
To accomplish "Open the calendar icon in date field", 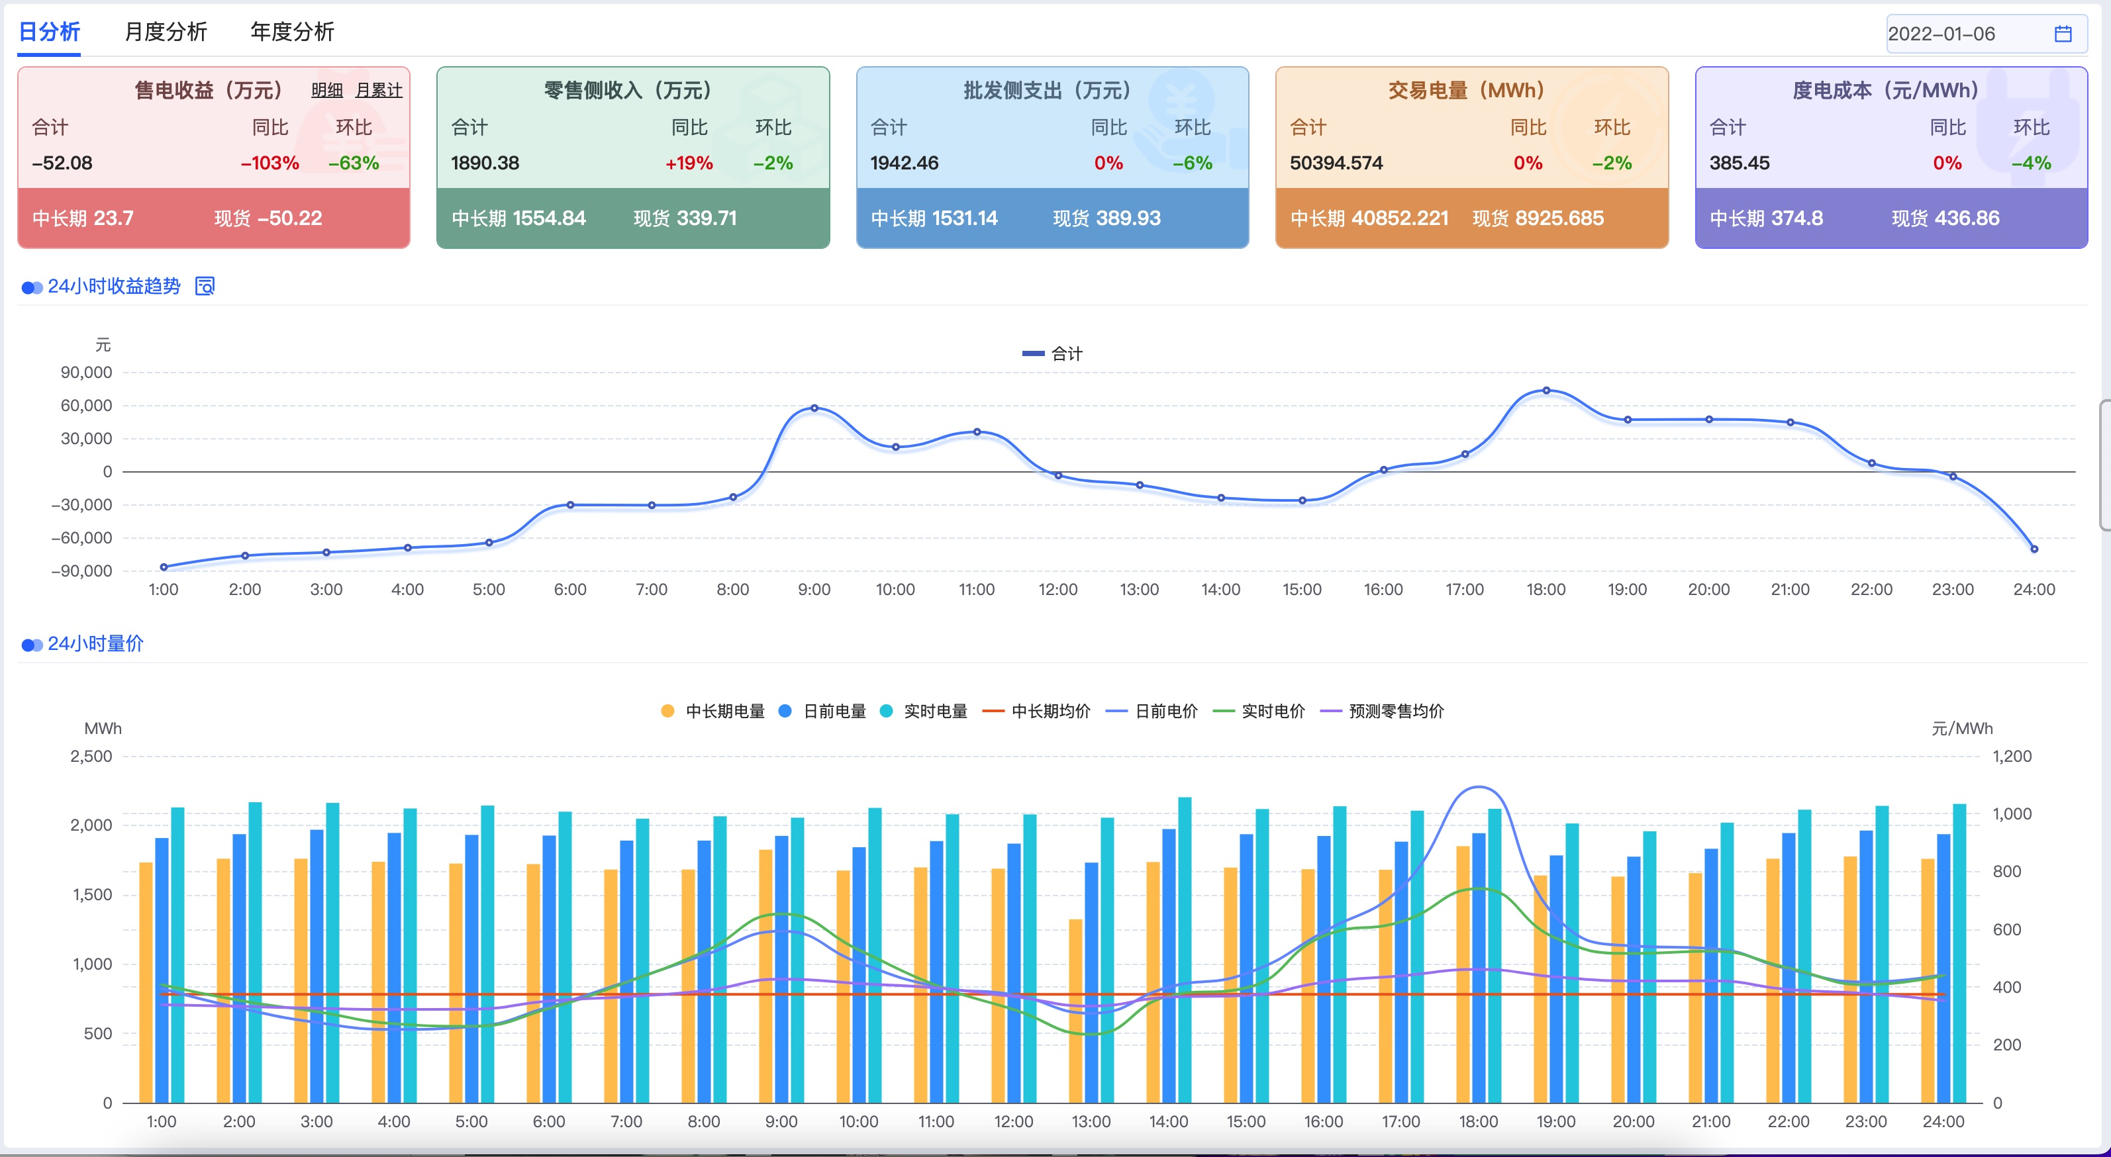I will point(2063,34).
